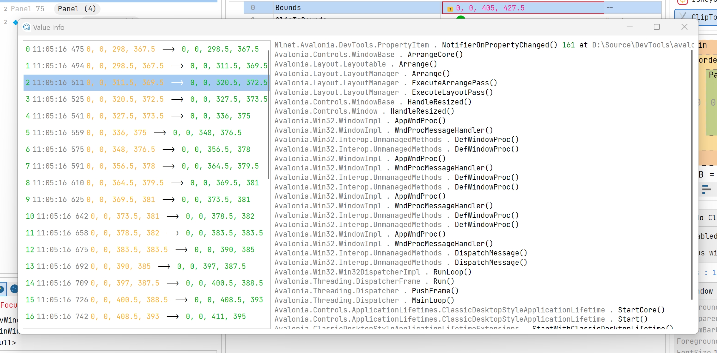The width and height of the screenshot is (717, 353).
Task: Click the Layoutable Arrange() stack frame
Action: click(x=356, y=64)
